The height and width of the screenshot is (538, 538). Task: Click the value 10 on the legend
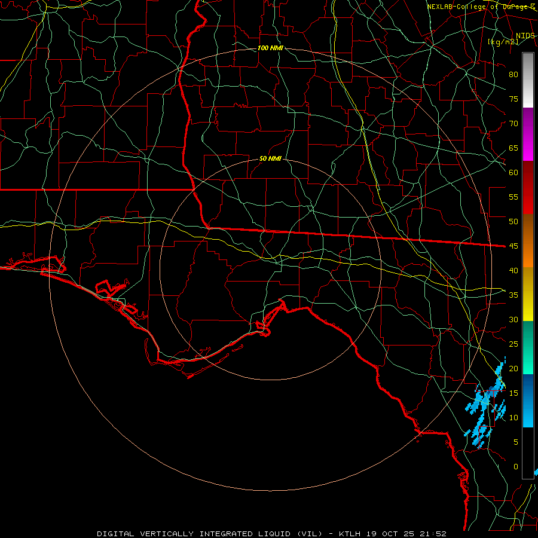[513, 418]
